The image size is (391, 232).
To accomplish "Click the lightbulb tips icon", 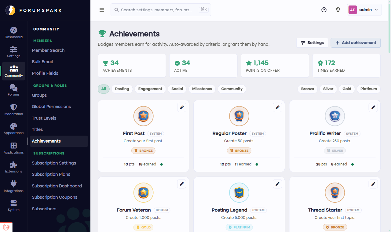I will point(338,10).
